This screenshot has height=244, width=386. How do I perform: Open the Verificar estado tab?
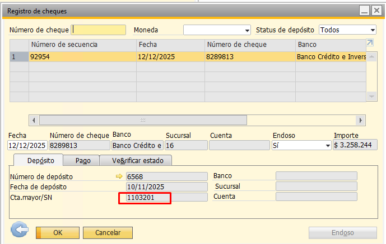point(136,161)
